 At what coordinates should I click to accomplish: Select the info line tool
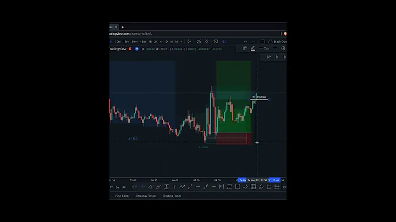click(x=206, y=187)
